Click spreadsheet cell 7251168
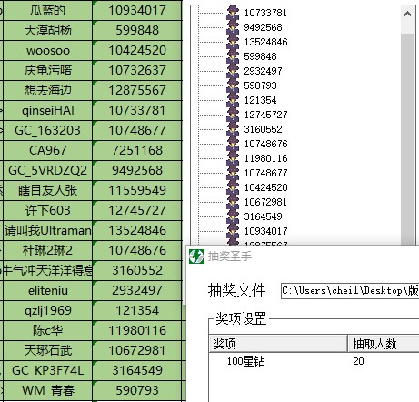Screen dimensions: 419x402 137,150
